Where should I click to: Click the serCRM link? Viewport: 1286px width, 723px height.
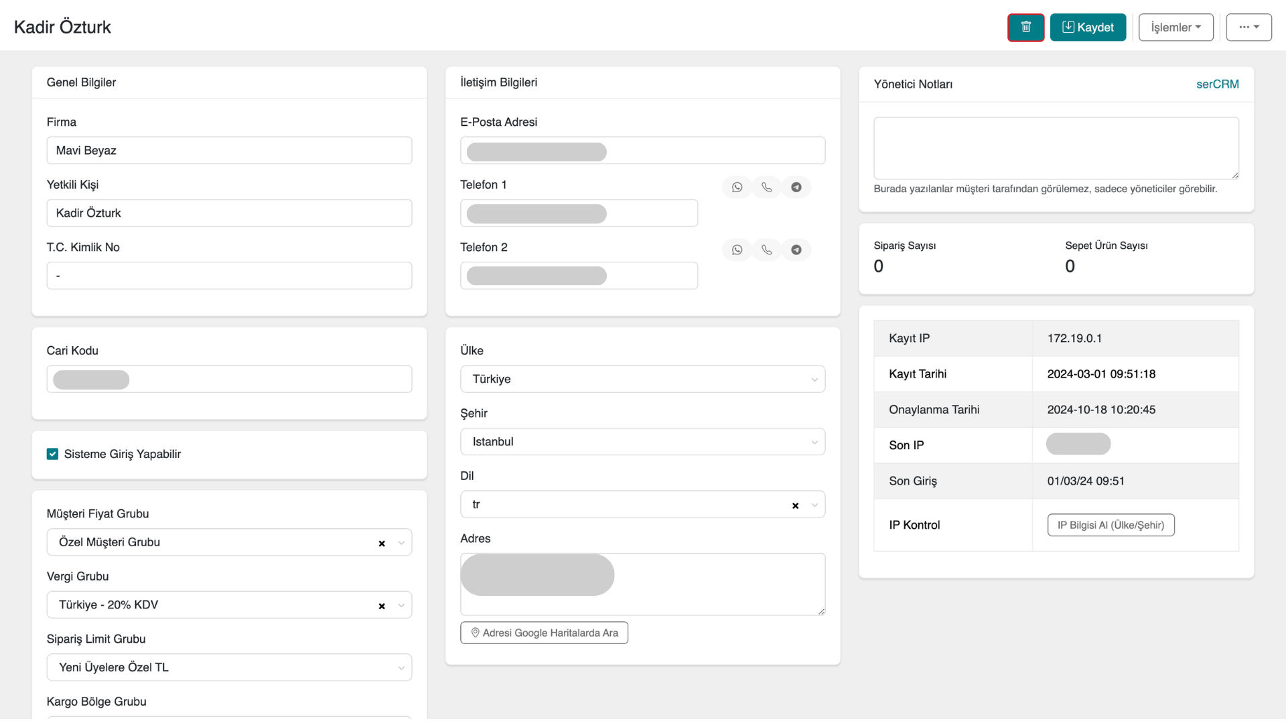(x=1217, y=84)
